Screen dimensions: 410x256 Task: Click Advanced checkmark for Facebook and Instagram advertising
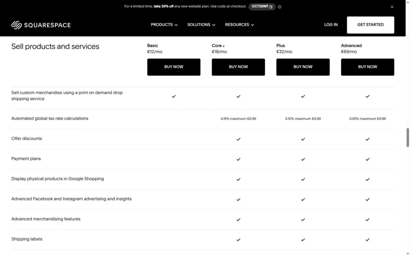point(368,200)
